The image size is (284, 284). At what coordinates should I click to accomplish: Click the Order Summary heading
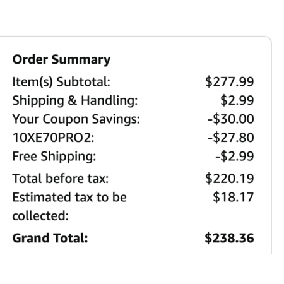pos(61,60)
